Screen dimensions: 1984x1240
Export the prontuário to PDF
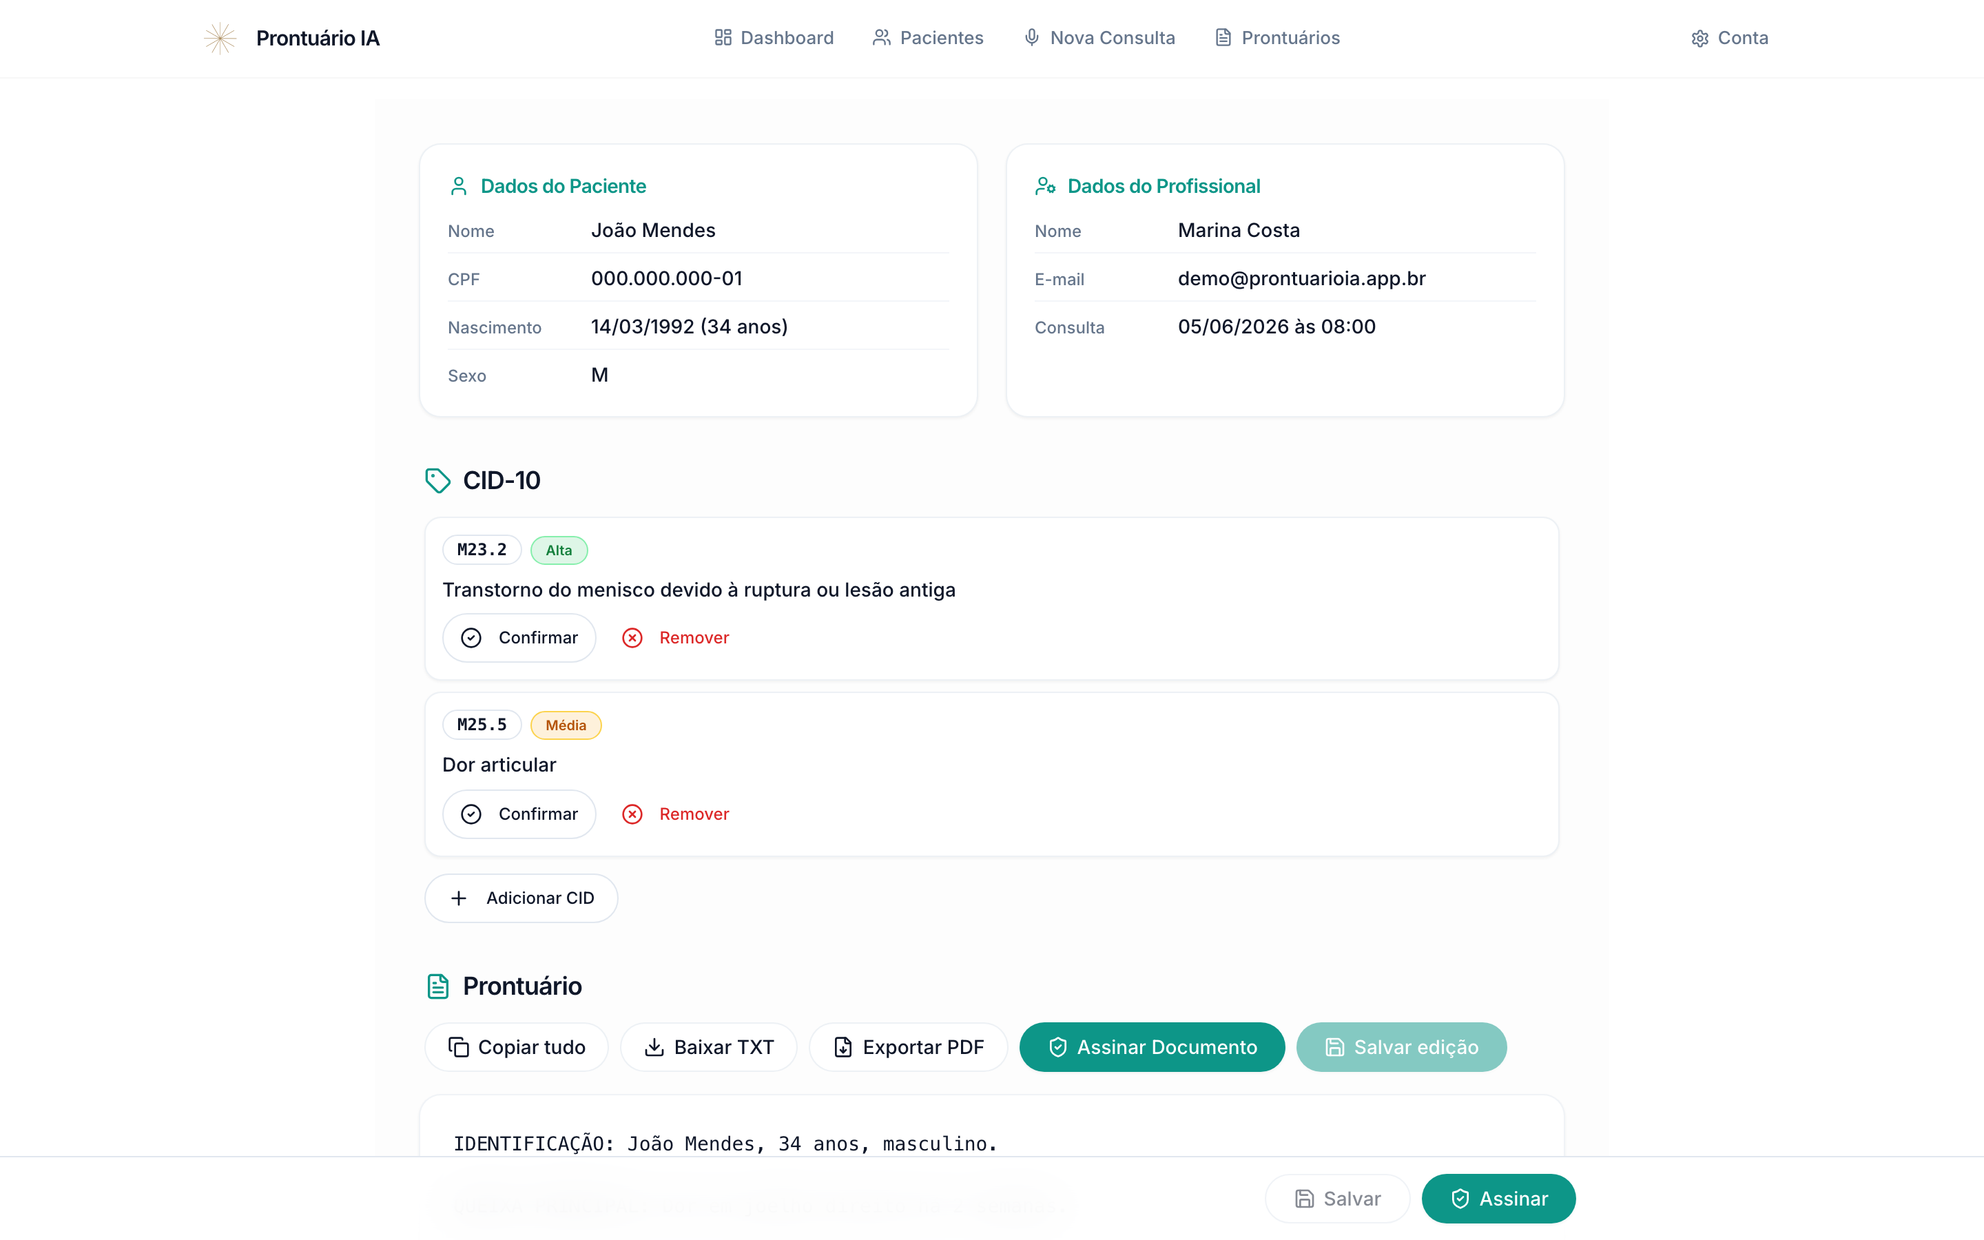pyautogui.click(x=909, y=1047)
